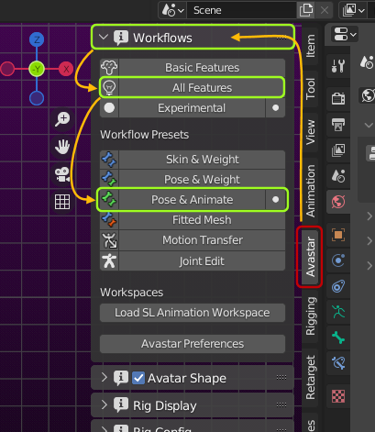This screenshot has height=432, width=375.
Task: Delete scene with the X icon
Action: tap(325, 10)
